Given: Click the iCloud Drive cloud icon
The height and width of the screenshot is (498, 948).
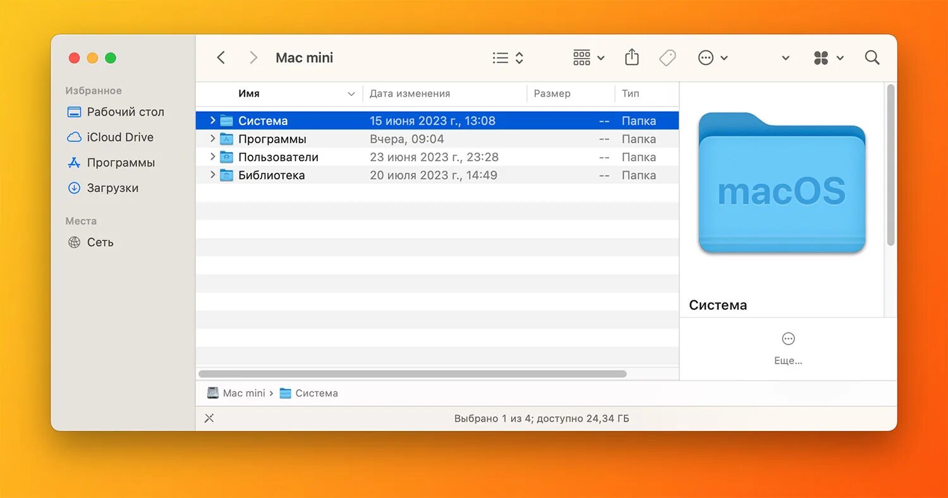Looking at the screenshot, I should tap(74, 137).
